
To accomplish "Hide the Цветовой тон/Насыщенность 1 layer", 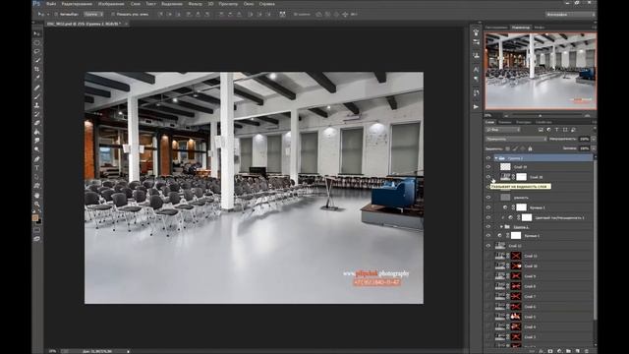I will [488, 217].
